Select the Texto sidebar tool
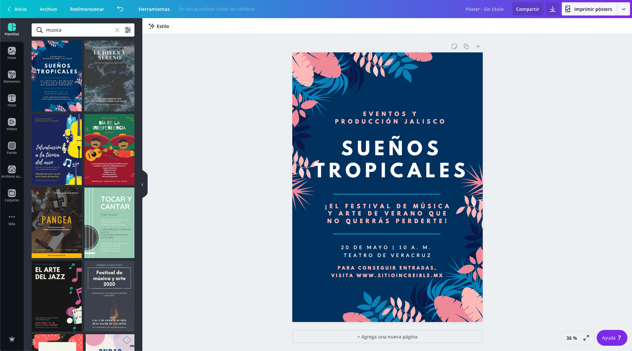The image size is (632, 351). (12, 101)
